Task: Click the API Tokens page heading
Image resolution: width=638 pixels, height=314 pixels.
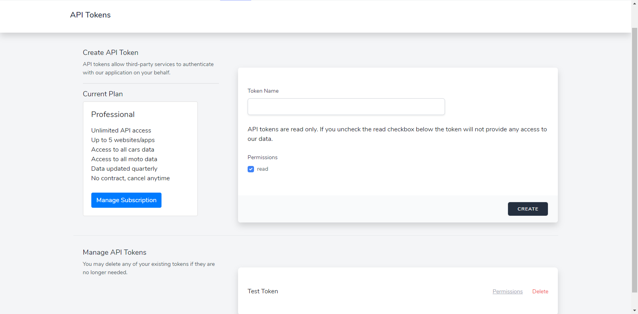Action: click(x=91, y=15)
